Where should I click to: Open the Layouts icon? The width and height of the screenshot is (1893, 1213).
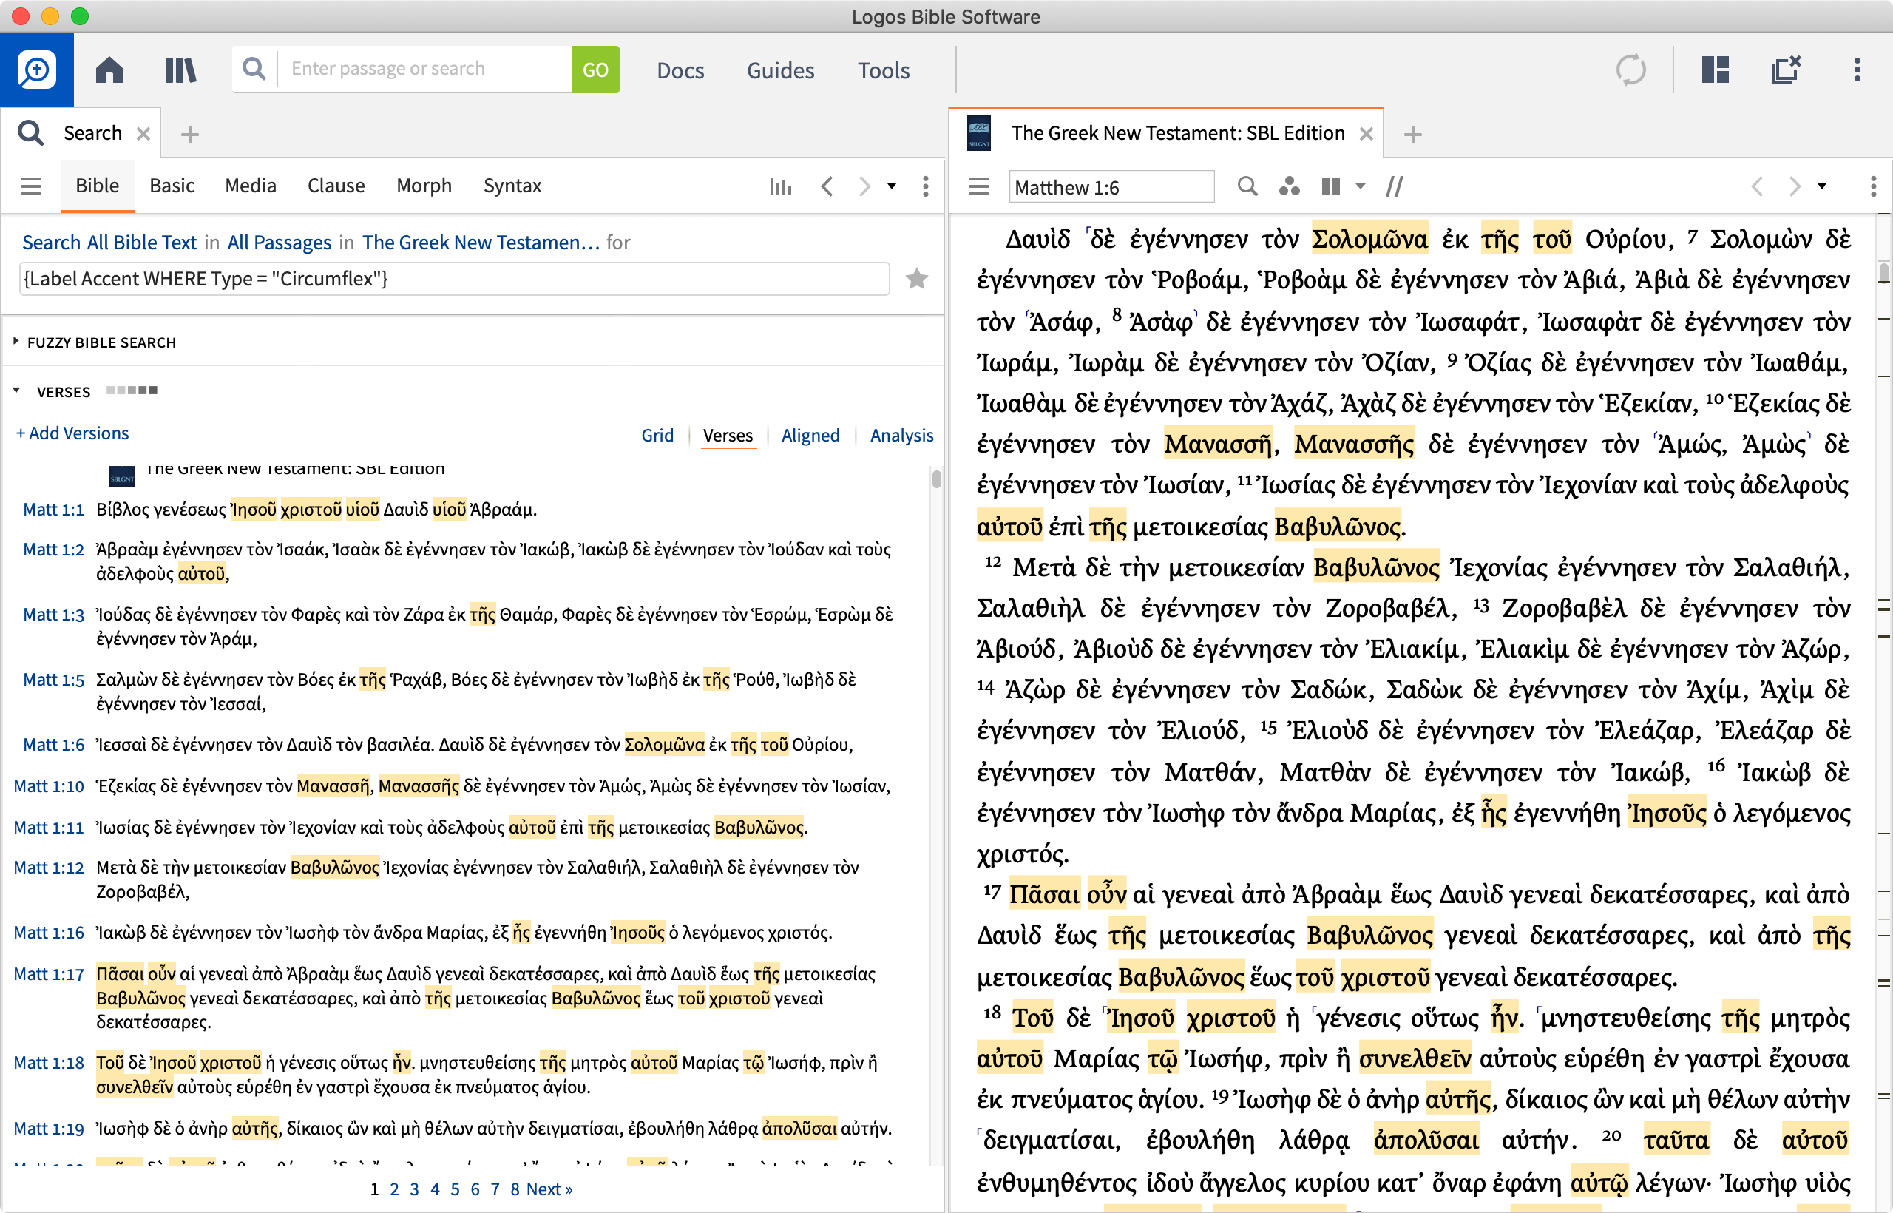coord(1715,70)
